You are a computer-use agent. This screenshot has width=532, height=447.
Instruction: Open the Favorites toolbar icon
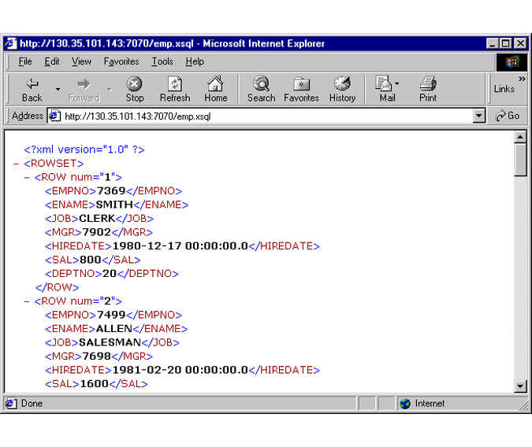301,88
